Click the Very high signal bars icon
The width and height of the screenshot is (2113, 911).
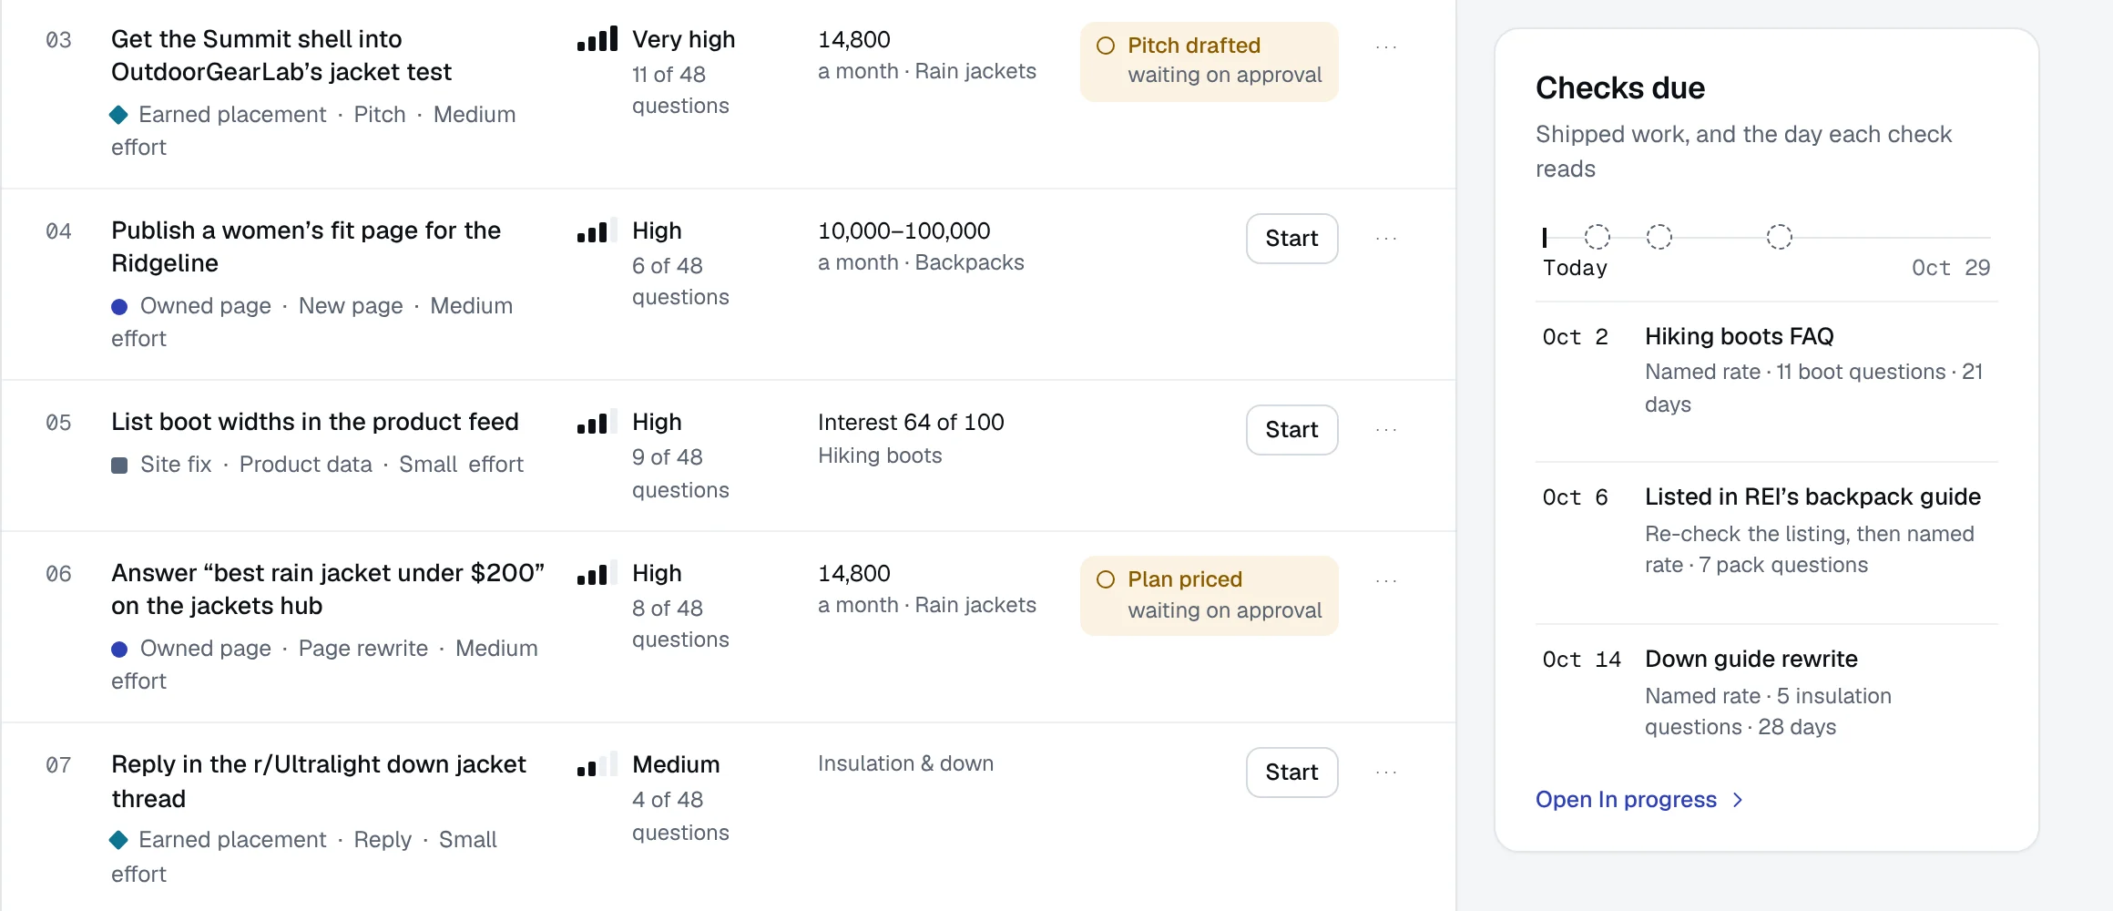597,39
